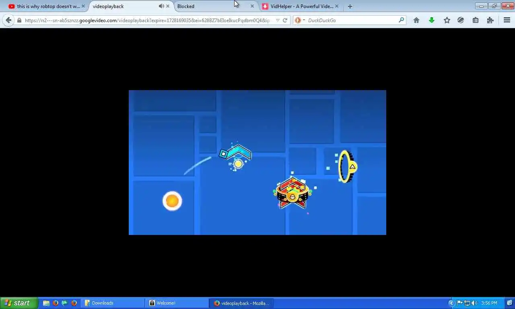Open the Firefox hamburger menu
The height and width of the screenshot is (309, 515).
point(507,20)
